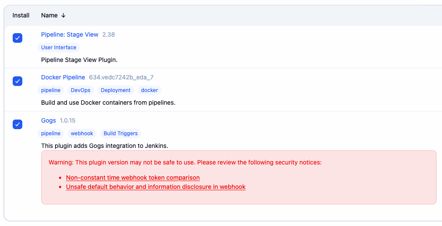The height and width of the screenshot is (226, 442).
Task: Open the Docker Pipeline plugin link
Action: pyautogui.click(x=63, y=77)
